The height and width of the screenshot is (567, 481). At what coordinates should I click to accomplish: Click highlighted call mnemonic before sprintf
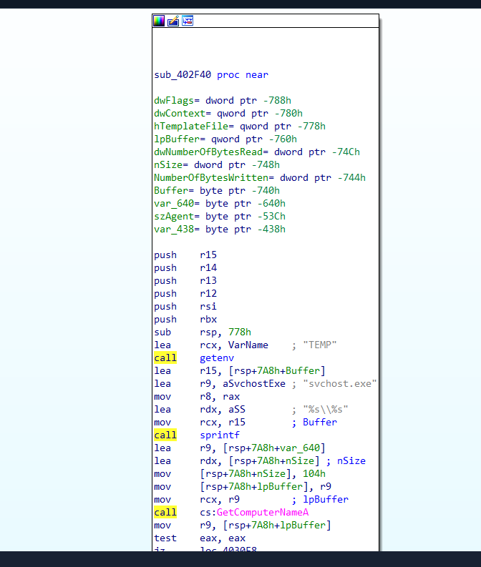click(165, 435)
